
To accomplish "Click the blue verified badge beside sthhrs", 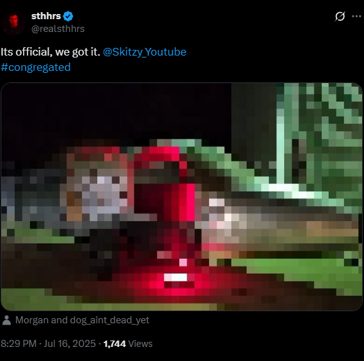I will tap(68, 16).
